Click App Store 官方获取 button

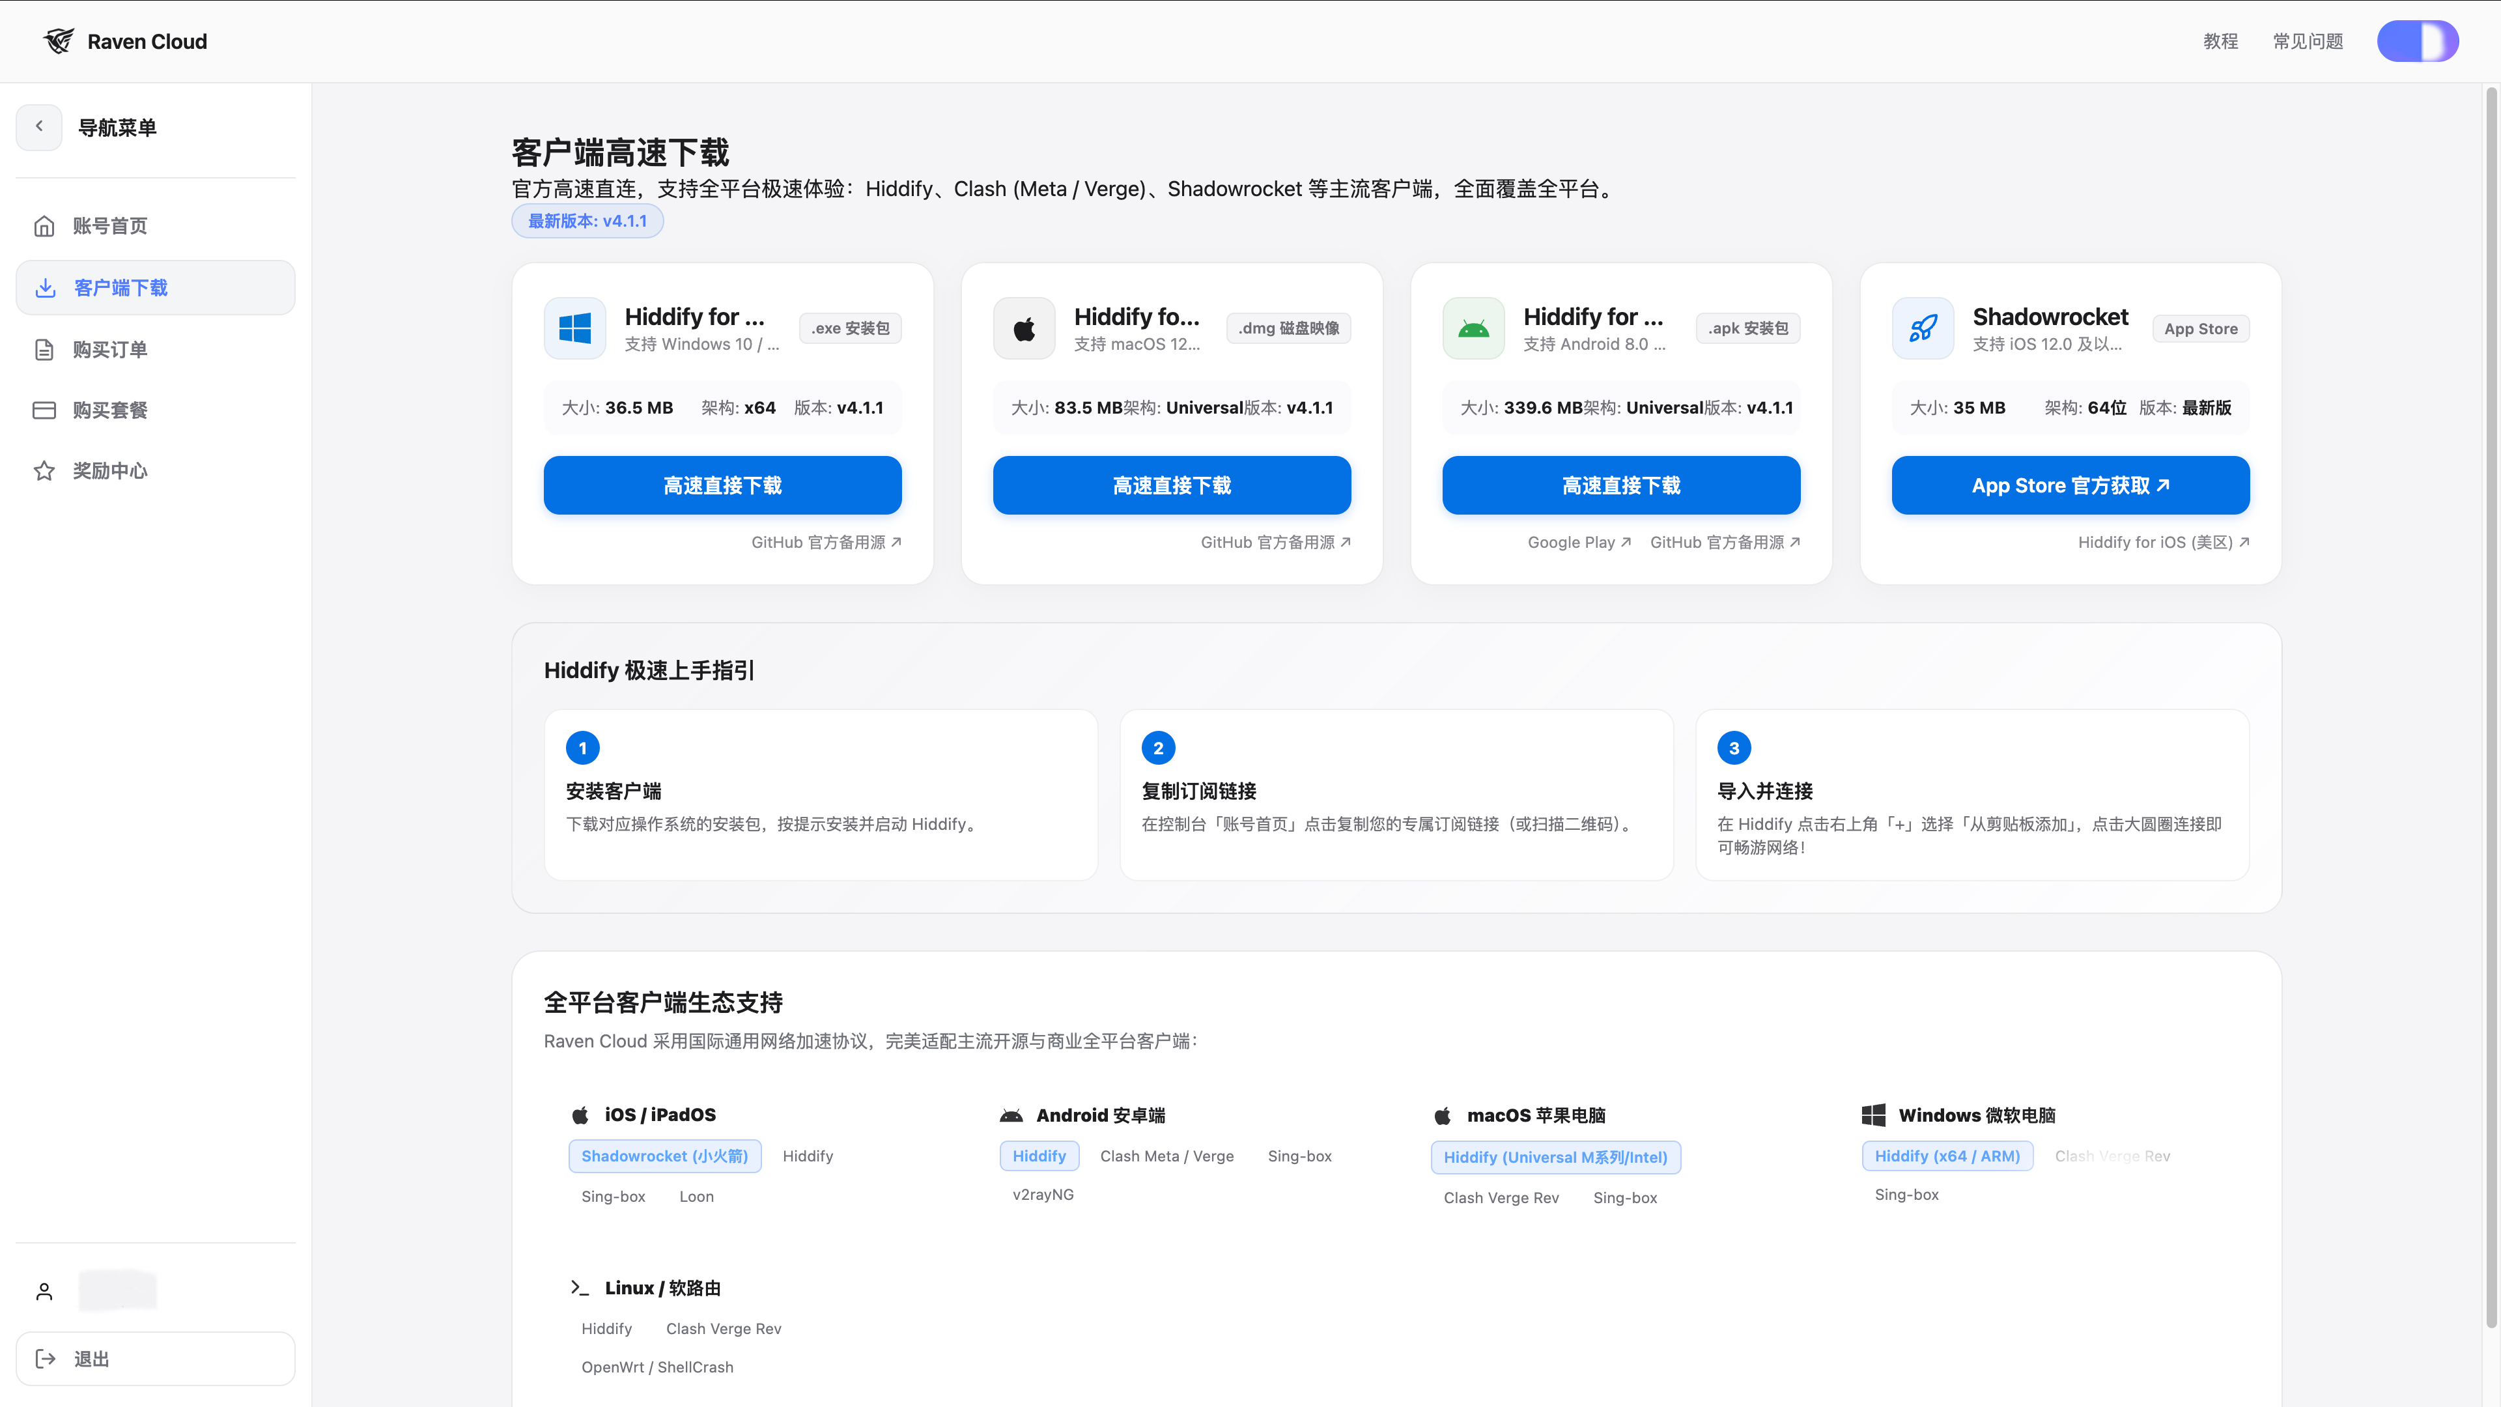[2071, 485]
